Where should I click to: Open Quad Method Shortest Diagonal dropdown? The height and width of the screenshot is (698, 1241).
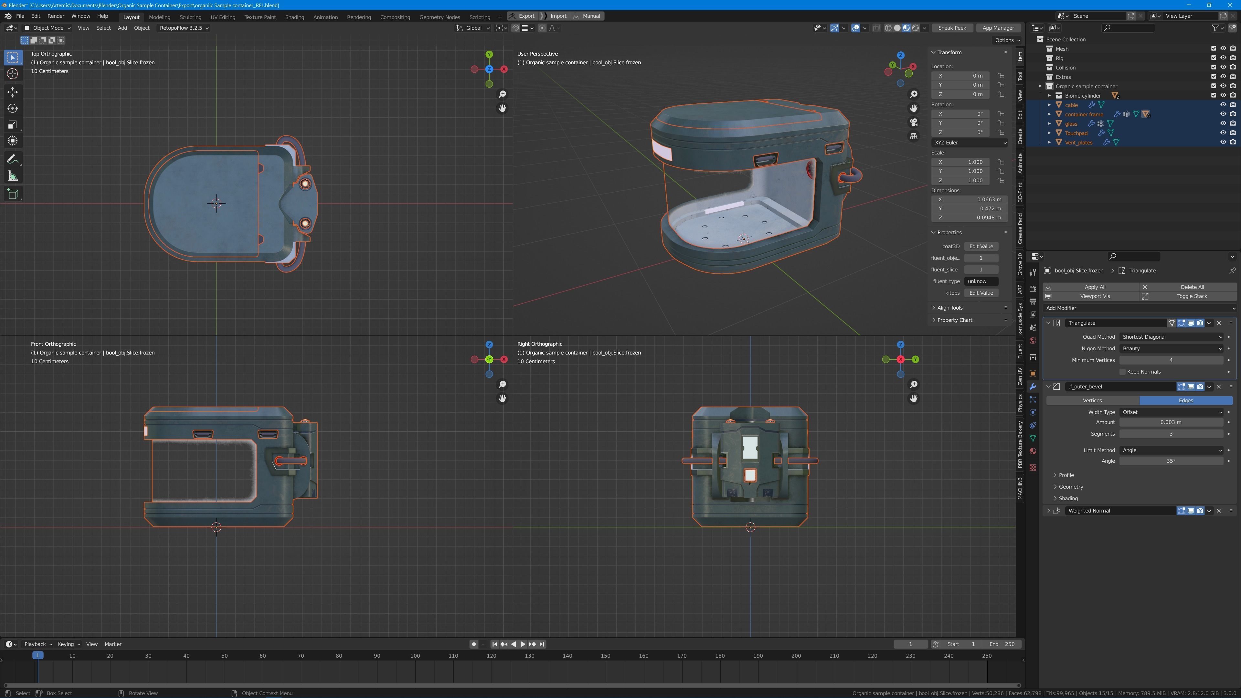pyautogui.click(x=1172, y=337)
